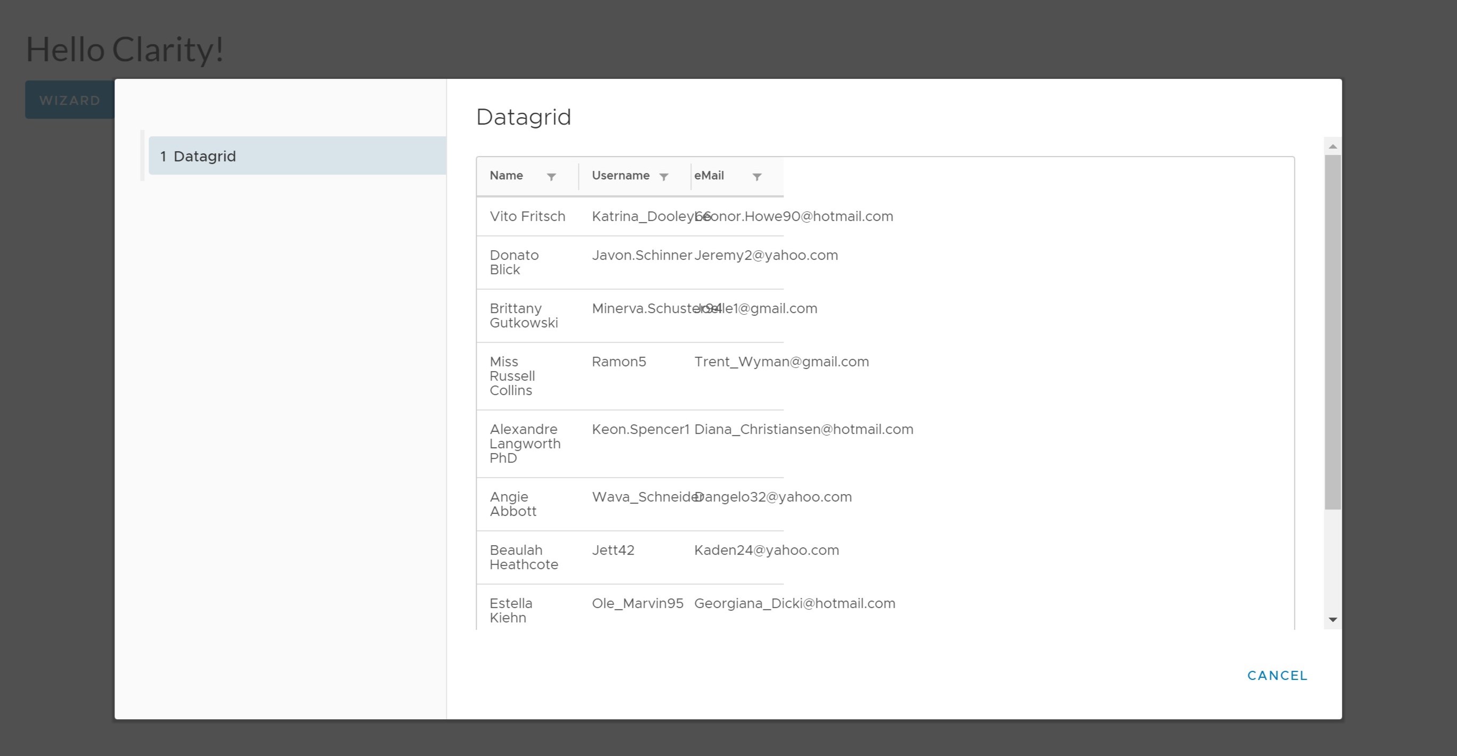Image resolution: width=1457 pixels, height=756 pixels.
Task: Click the scrollbar up arrow
Action: click(x=1333, y=146)
